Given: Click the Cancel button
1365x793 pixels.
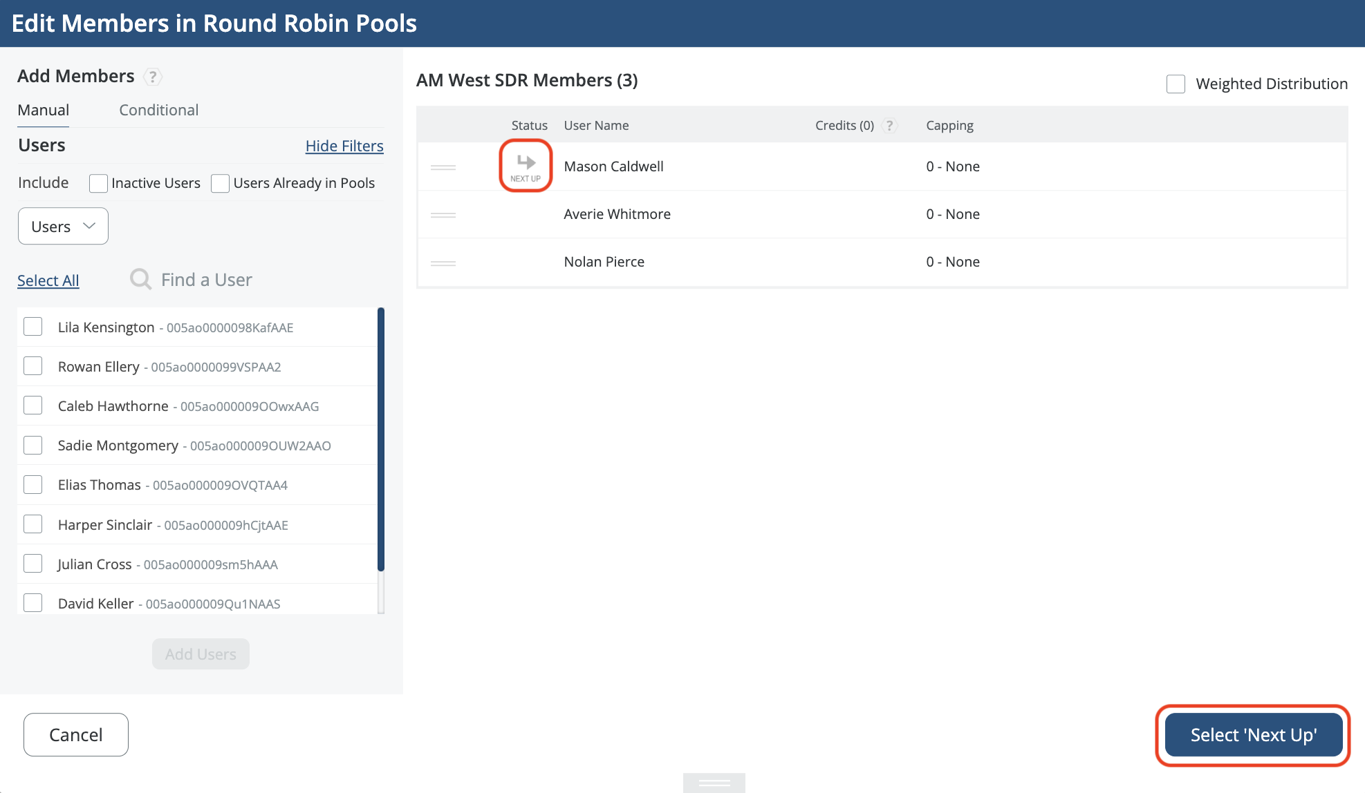Looking at the screenshot, I should 76,734.
